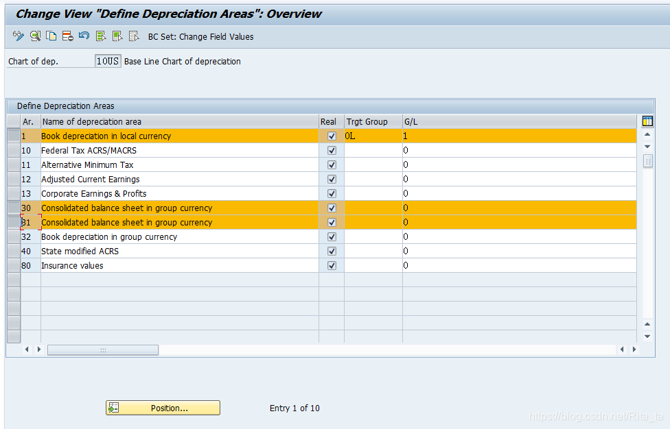Viewport: 670px width, 429px height.
Task: Toggle Real checkbox for area 31 row
Action: pos(332,223)
